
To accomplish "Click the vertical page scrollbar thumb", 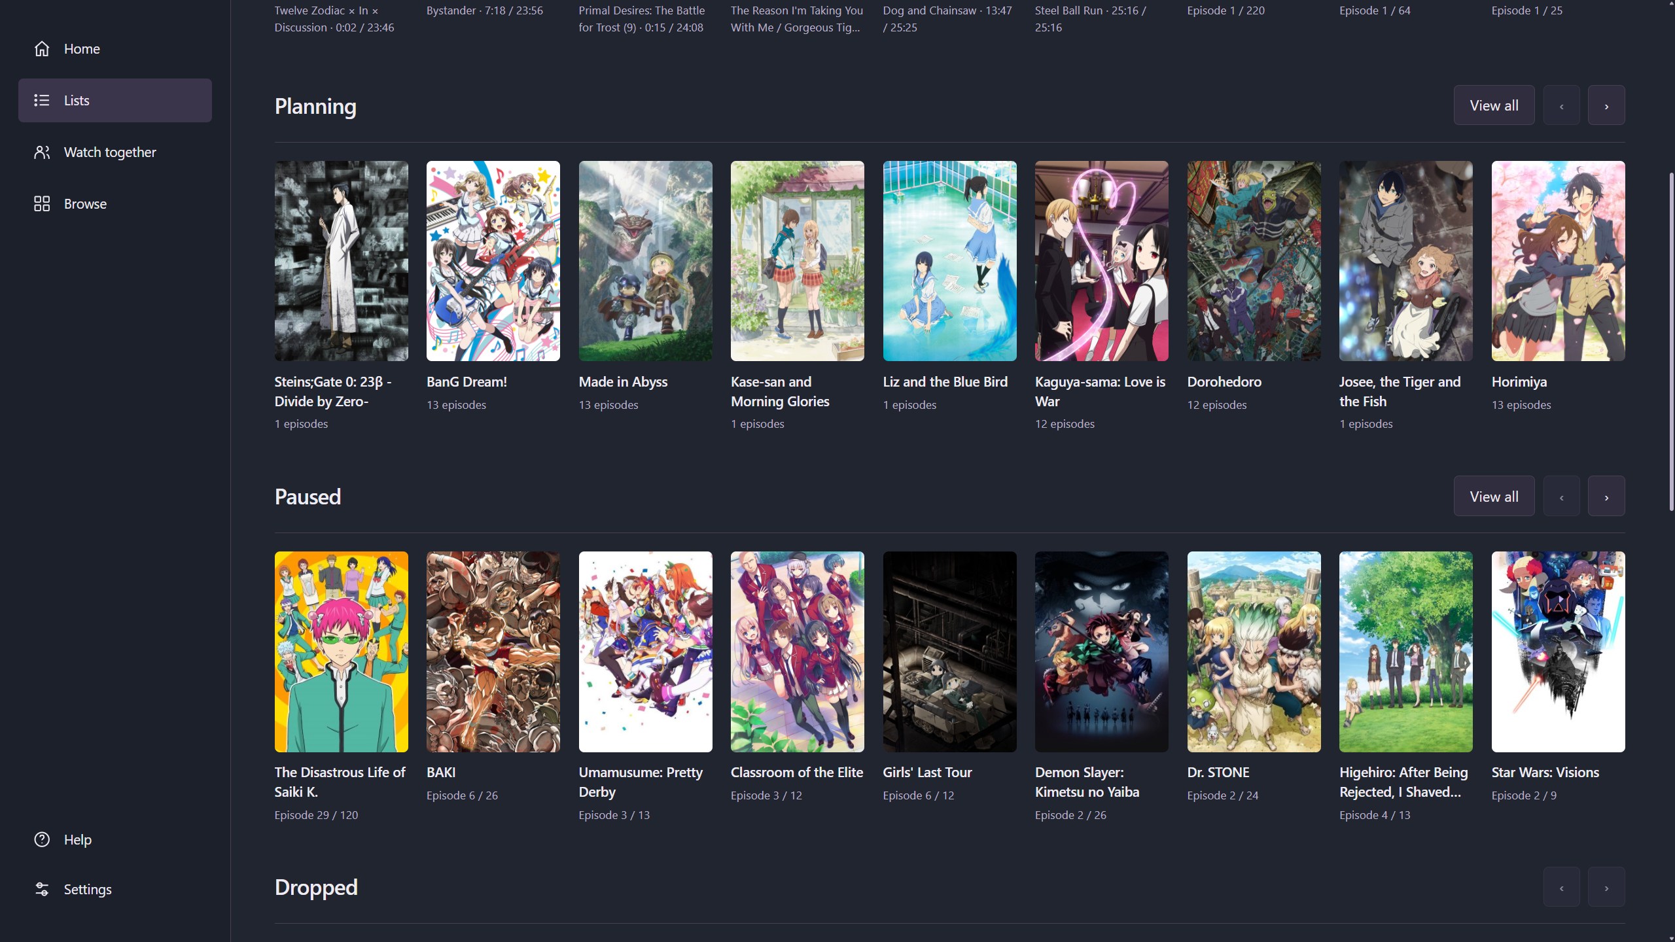I will coord(1672,340).
